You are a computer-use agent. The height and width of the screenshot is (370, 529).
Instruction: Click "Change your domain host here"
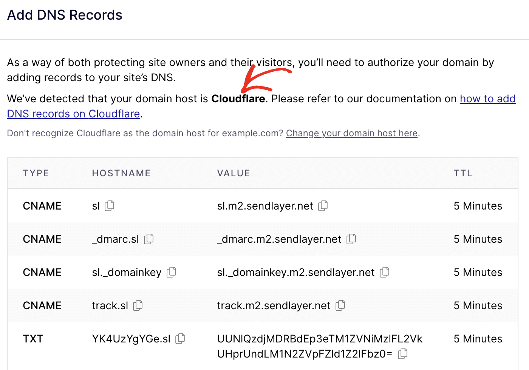tap(351, 133)
